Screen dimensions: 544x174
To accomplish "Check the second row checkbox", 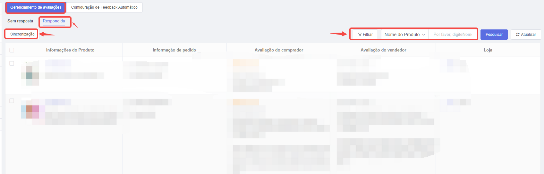I will click(x=12, y=101).
